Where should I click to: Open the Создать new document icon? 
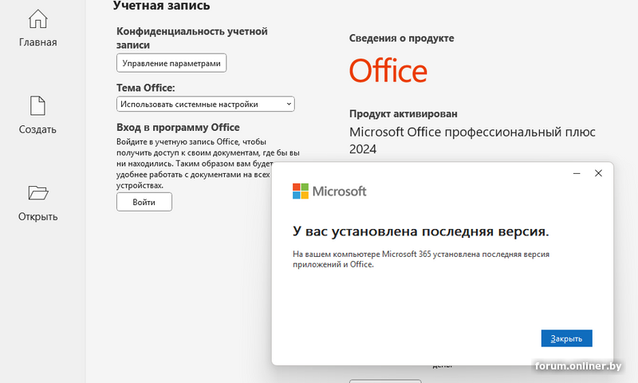(37, 106)
